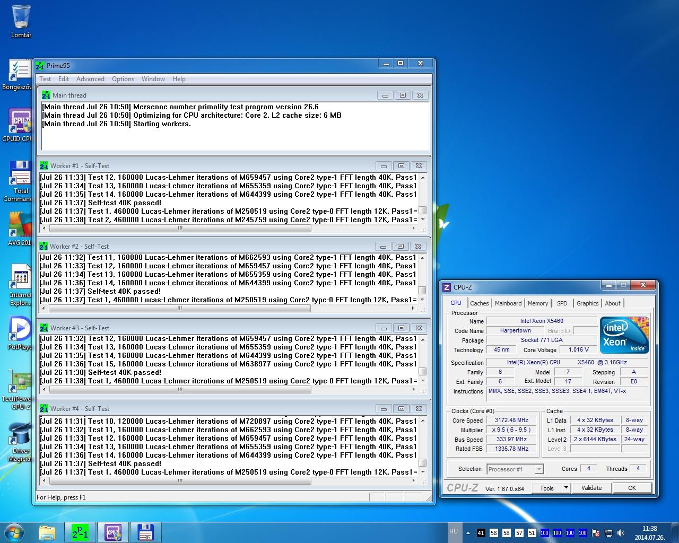Open Windows Explorer from the taskbar
The image size is (679, 543).
[x=47, y=532]
